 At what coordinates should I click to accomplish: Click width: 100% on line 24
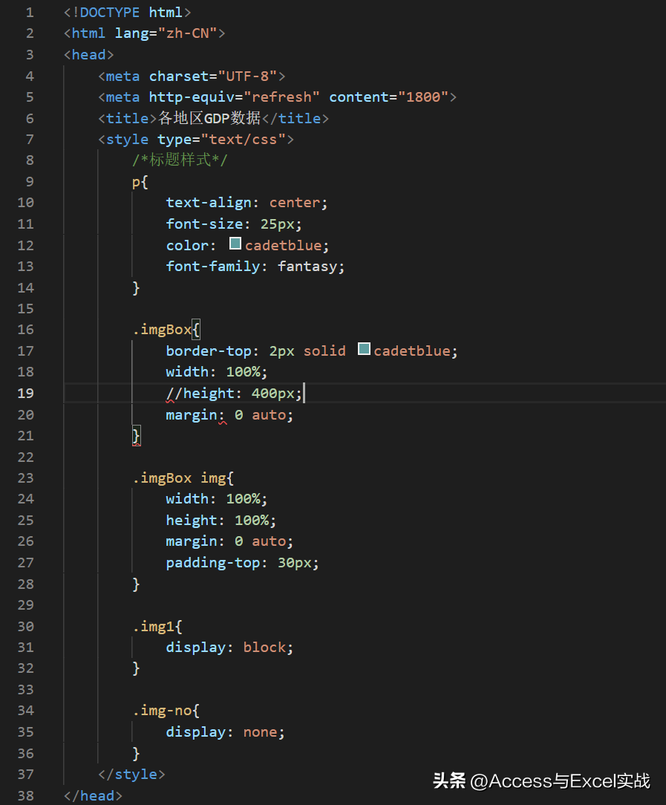[x=217, y=499]
